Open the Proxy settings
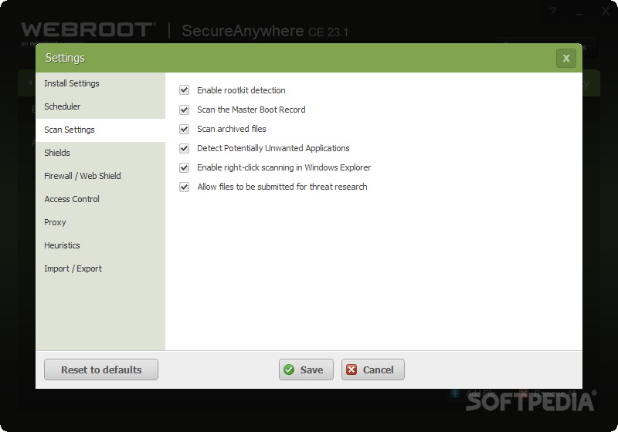 click(x=100, y=223)
